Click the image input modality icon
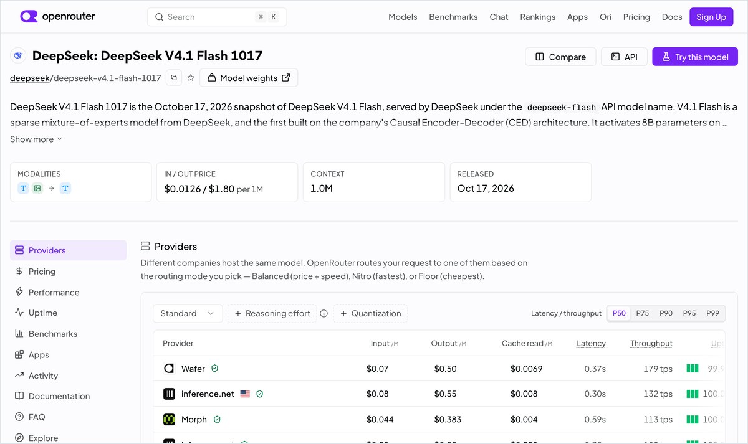Screen dimensions: 748x444 pos(37,188)
